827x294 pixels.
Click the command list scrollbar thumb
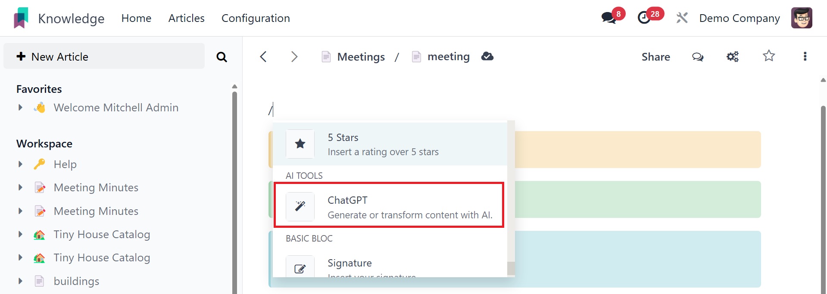[511, 268]
